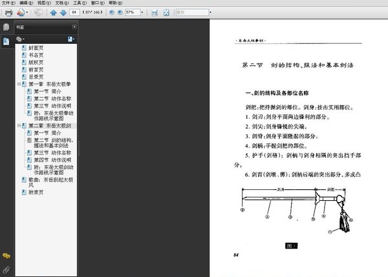Screen dimensions: 388x277
Task: Click the sword diagram in the page
Action: [x=296, y=210]
